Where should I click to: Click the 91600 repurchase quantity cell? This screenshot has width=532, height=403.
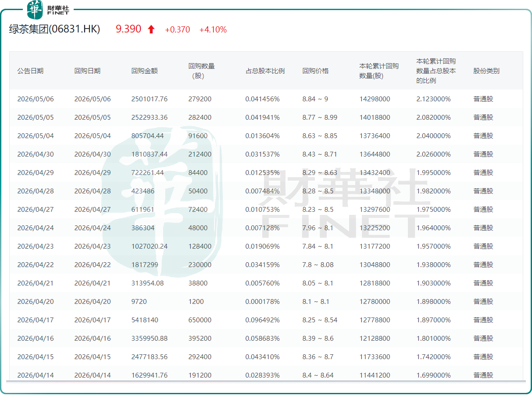click(x=198, y=136)
